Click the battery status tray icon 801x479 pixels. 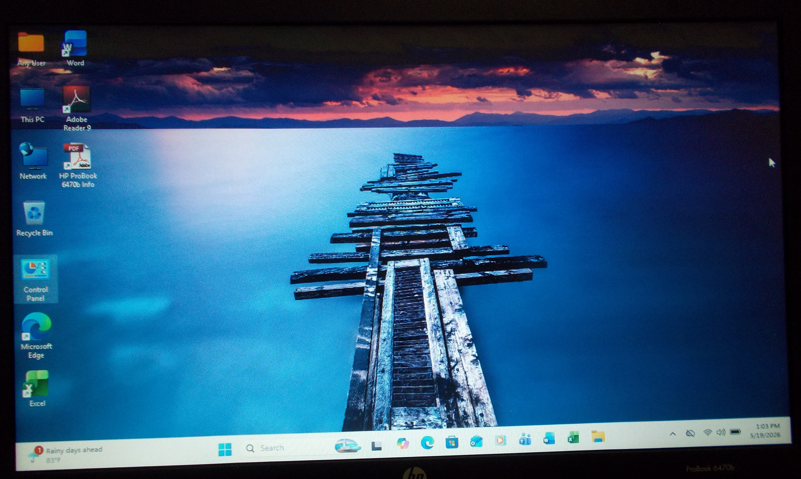[x=735, y=431]
